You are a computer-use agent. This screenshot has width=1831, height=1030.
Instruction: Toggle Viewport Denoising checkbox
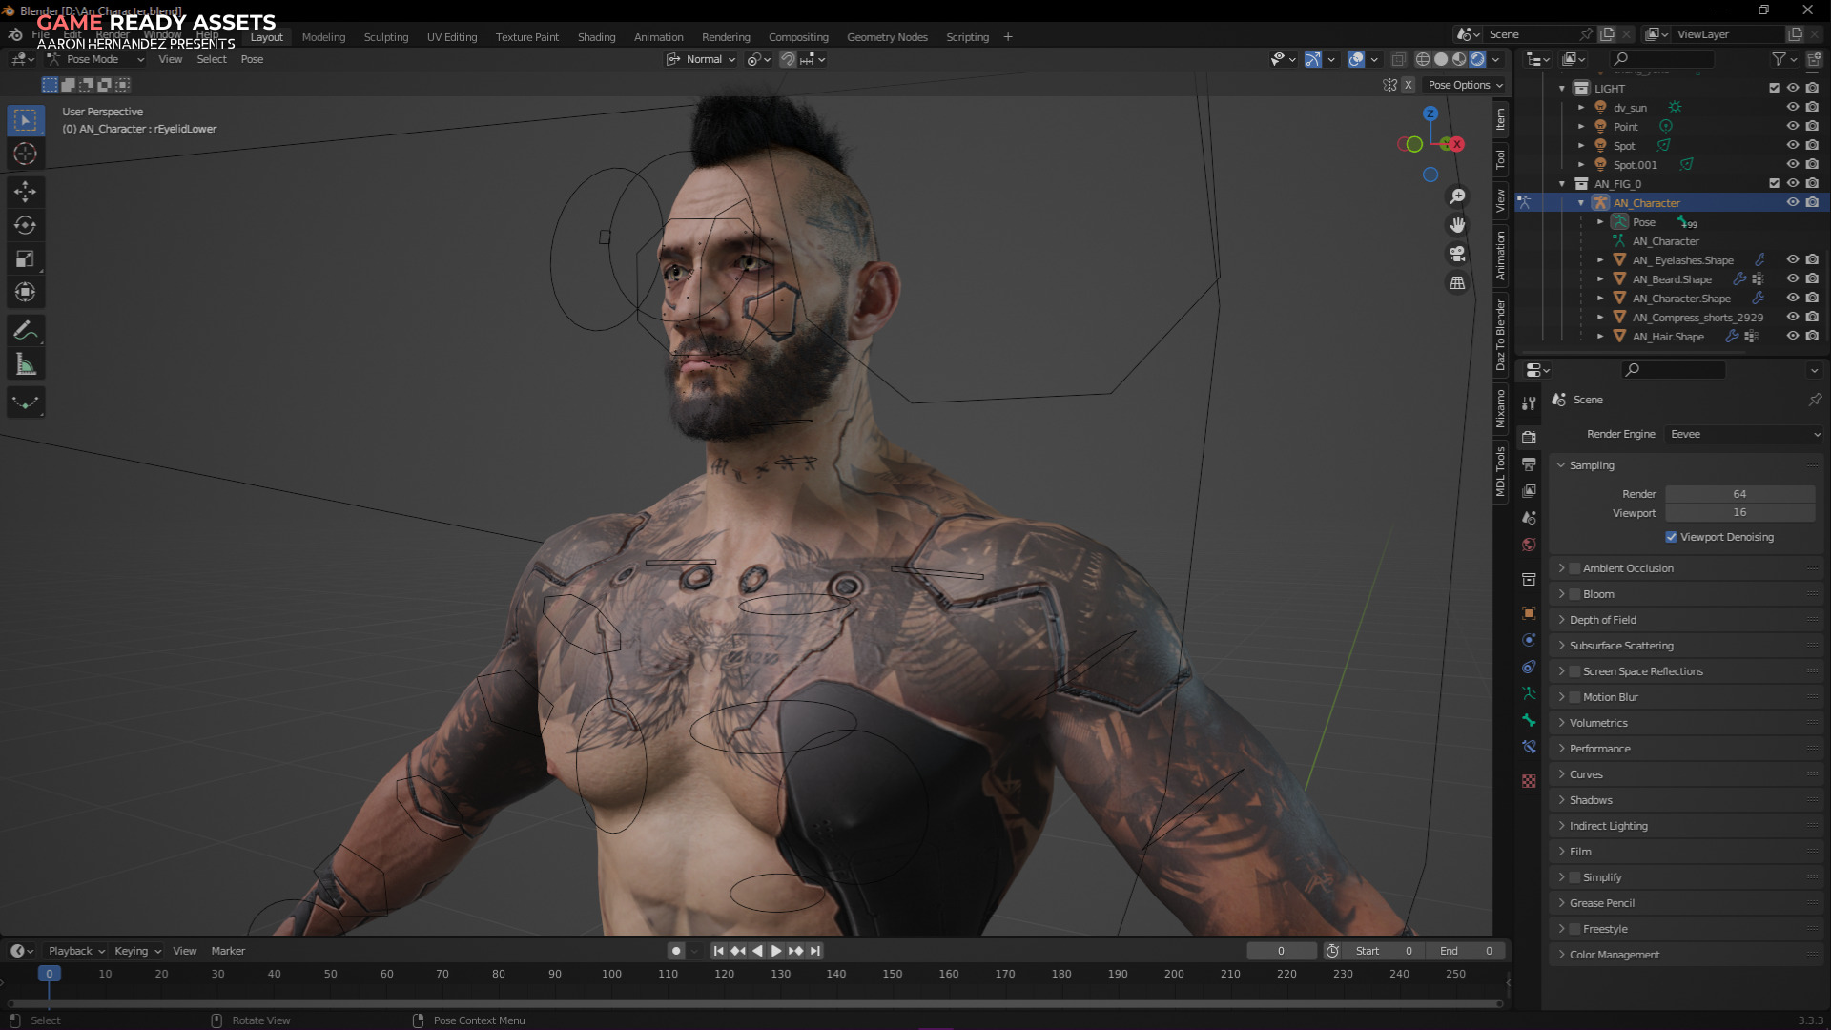[1671, 537]
